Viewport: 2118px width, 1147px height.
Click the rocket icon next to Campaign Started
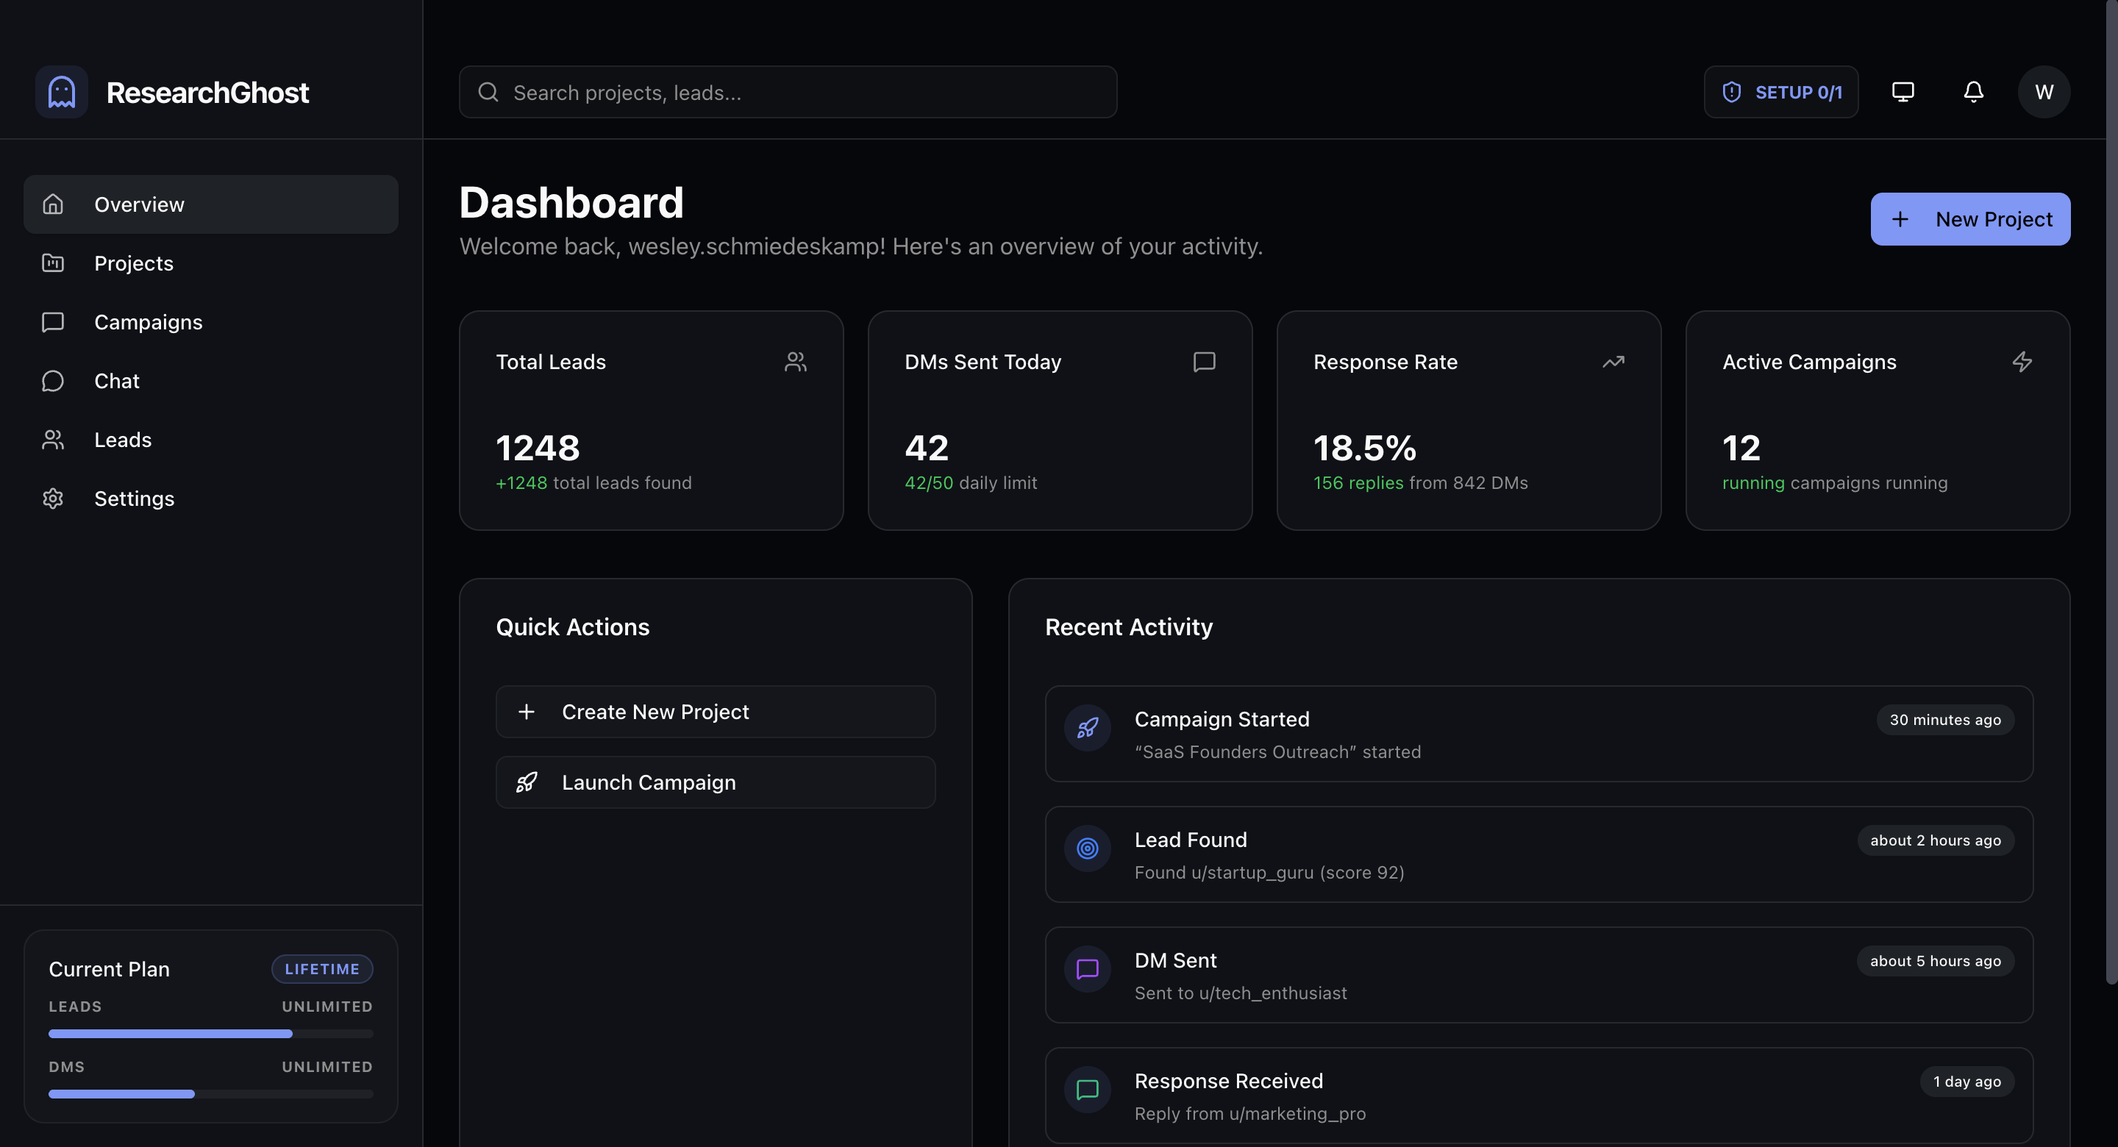[1087, 728]
